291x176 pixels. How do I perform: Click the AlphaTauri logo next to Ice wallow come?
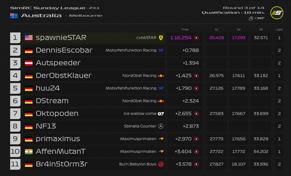click(161, 114)
